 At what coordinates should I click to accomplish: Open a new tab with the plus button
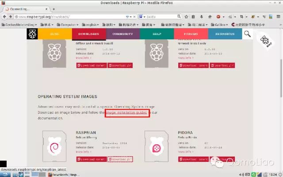(x=54, y=9)
